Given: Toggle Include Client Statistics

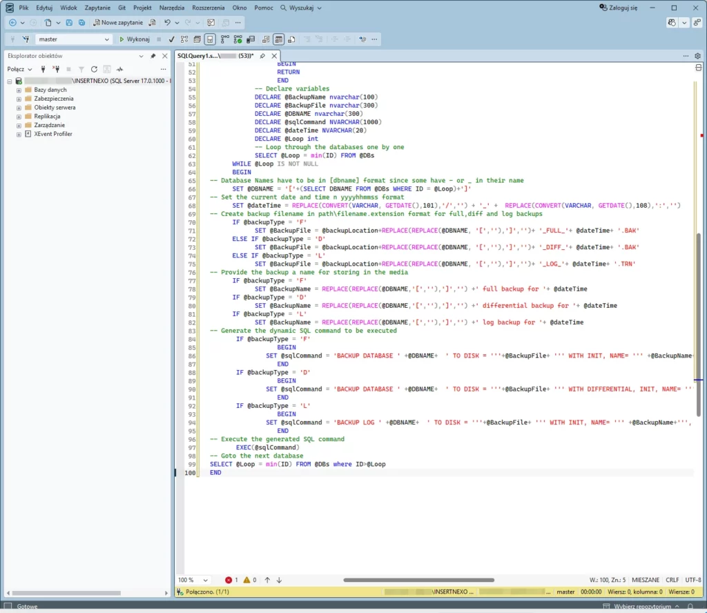Looking at the screenshot, I should [x=251, y=39].
